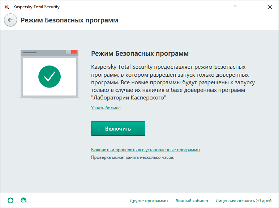Click the "Kaspersky Total Security" title bar text
This screenshot has height=208, width=279.
point(36,7)
